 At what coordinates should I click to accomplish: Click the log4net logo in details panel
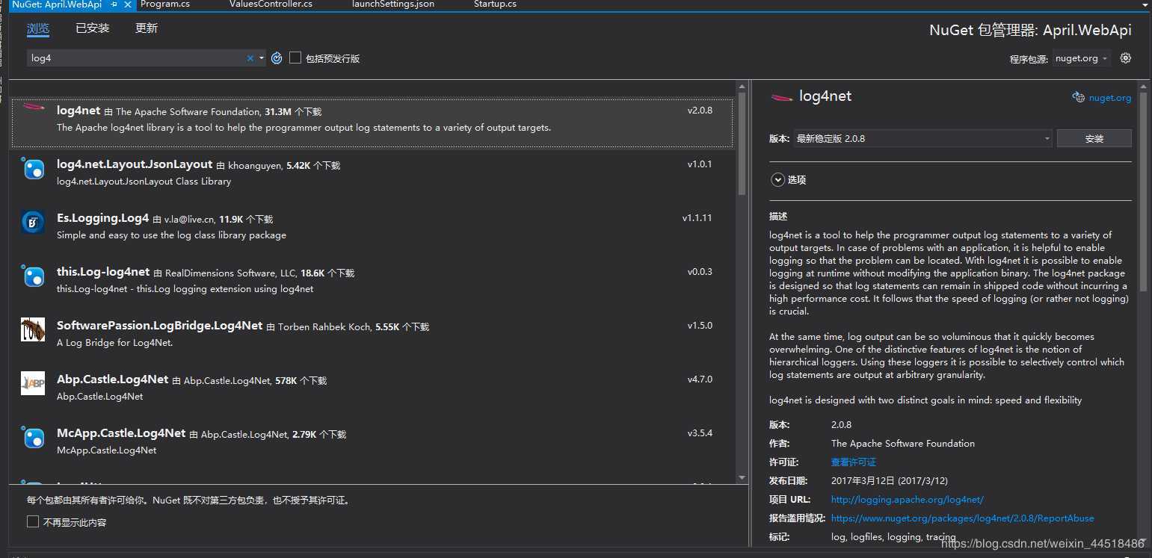tap(781, 97)
